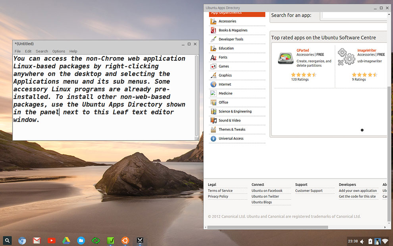Click the GParted app title link
The image size is (393, 246).
point(303,50)
